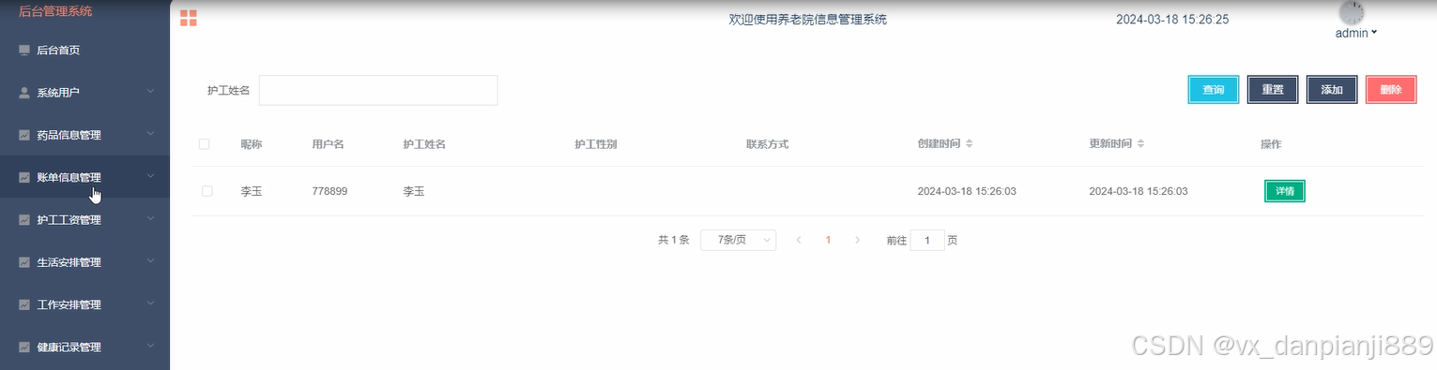Open 后台首页 in the sidebar
Image resolution: width=1437 pixels, height=370 pixels.
(x=84, y=51)
